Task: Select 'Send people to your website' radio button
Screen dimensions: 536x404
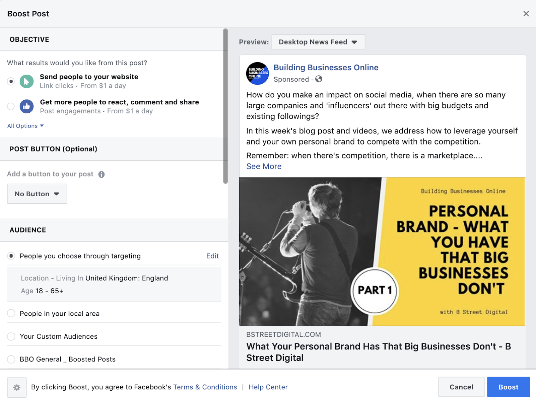Action: point(11,81)
